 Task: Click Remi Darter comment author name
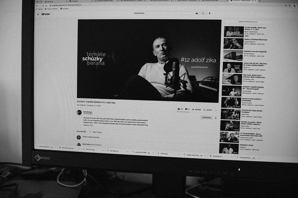point(86,144)
